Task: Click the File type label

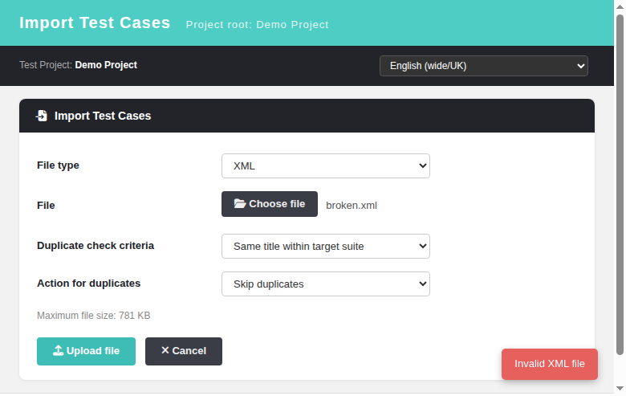Action: 58,165
